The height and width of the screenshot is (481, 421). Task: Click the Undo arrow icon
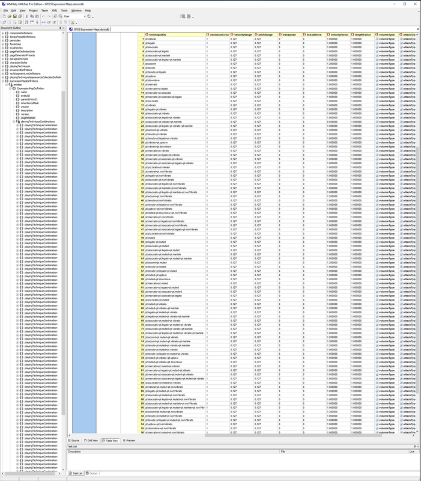(43, 16)
